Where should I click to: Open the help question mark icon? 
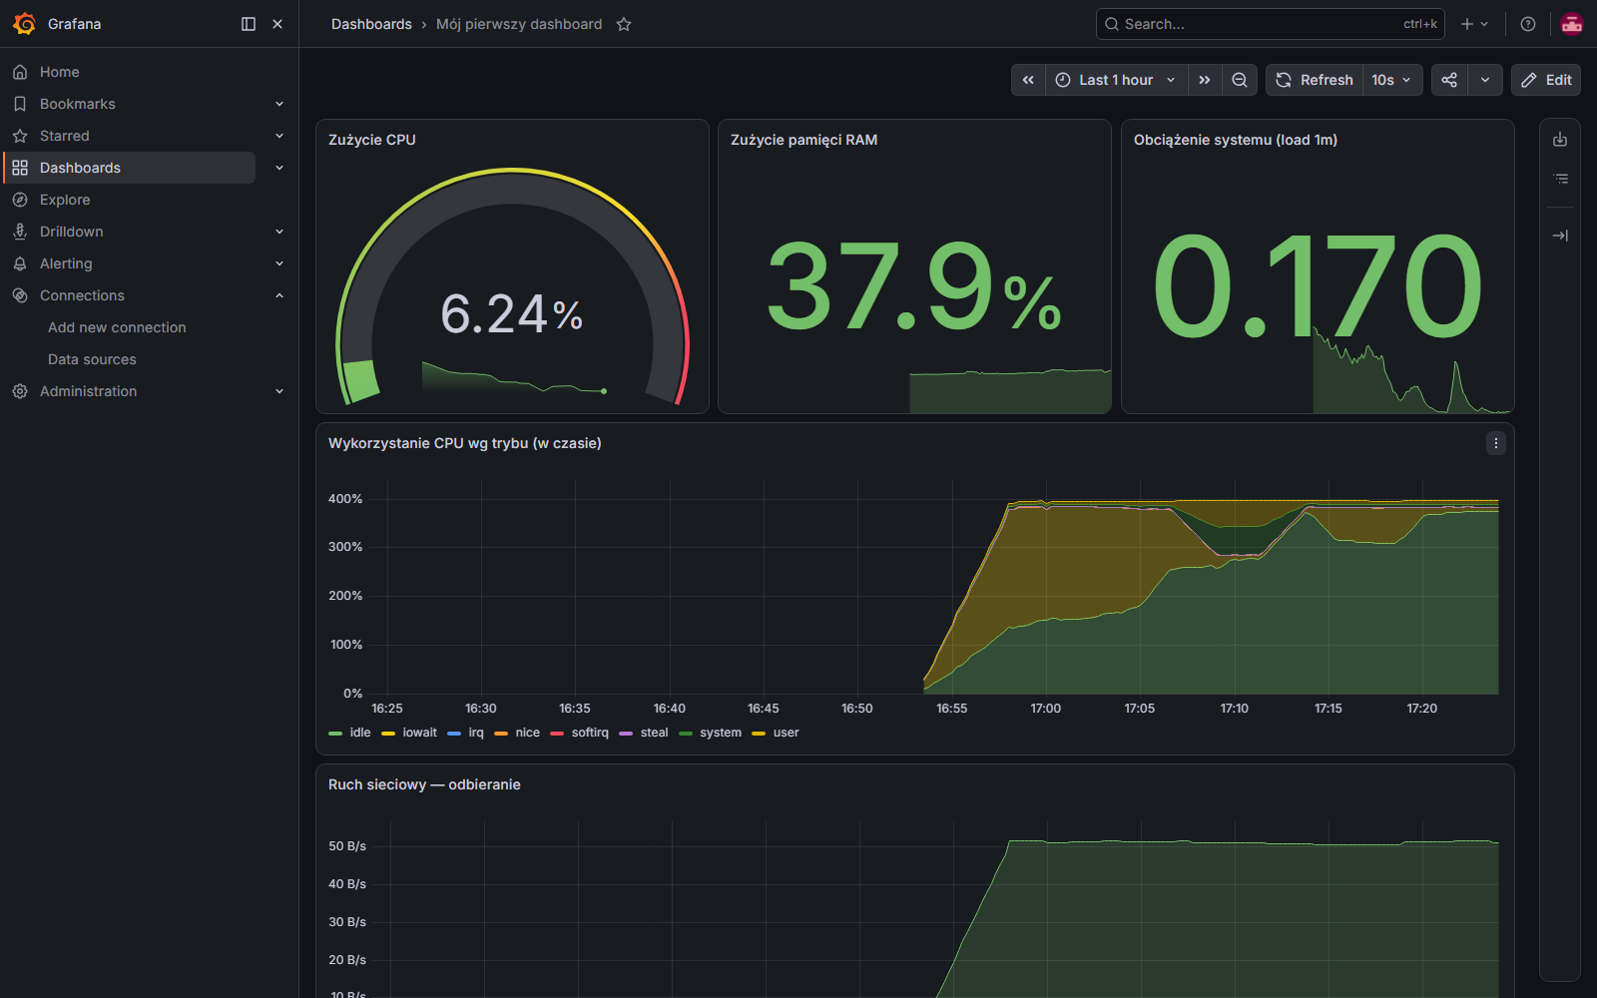tap(1527, 24)
